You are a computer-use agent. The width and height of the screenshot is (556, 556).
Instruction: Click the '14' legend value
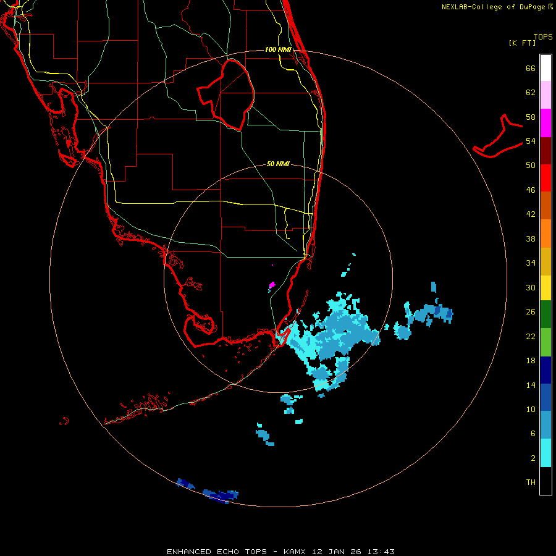click(x=531, y=385)
